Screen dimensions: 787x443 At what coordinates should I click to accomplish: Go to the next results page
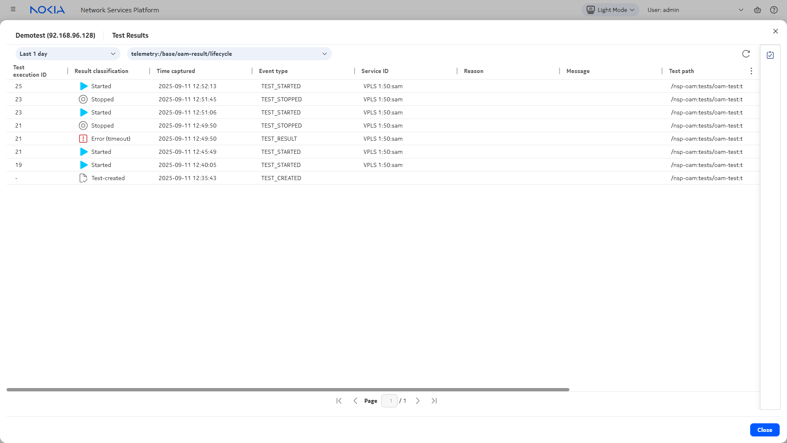[x=418, y=401]
